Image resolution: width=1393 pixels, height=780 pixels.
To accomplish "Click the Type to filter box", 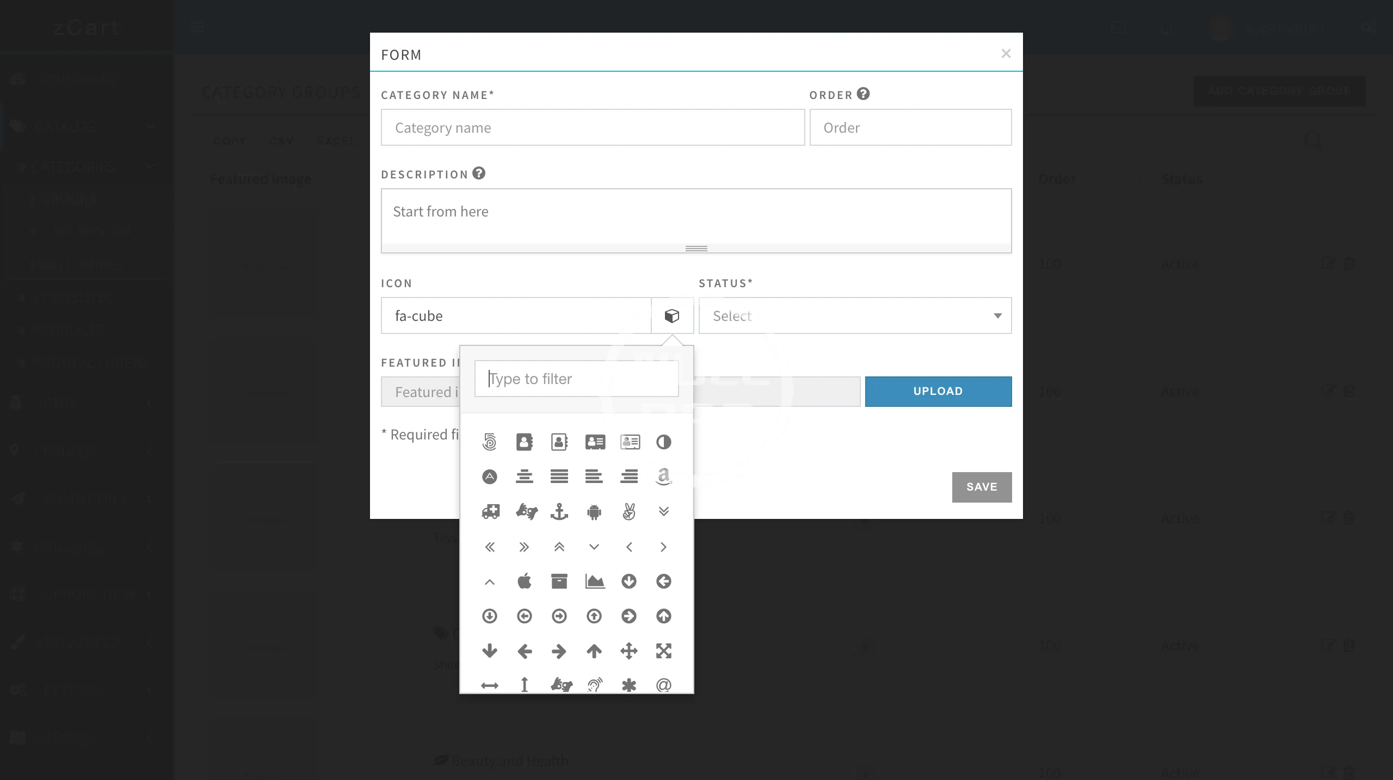I will tap(576, 379).
